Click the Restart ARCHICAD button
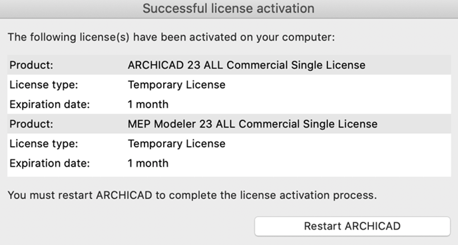This screenshot has width=458, height=245. pos(352,226)
